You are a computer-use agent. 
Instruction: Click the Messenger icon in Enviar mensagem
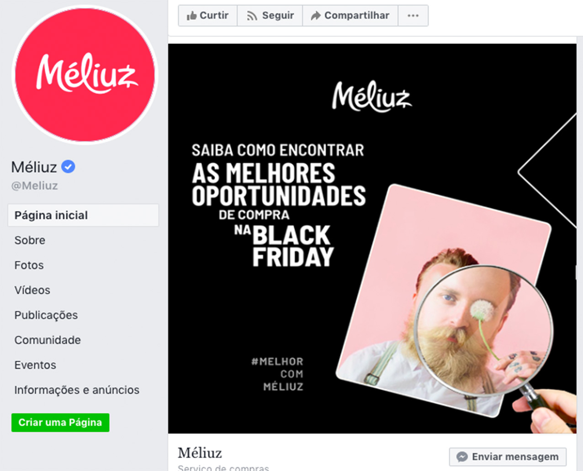462,457
